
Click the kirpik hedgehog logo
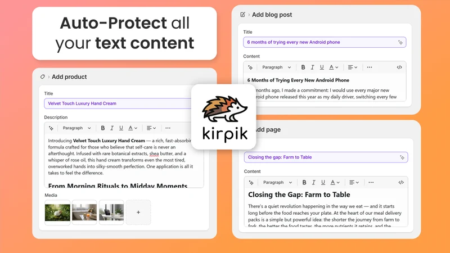(x=224, y=117)
